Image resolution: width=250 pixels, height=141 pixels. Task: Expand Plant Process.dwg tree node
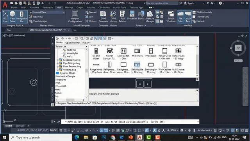tap(57, 67)
